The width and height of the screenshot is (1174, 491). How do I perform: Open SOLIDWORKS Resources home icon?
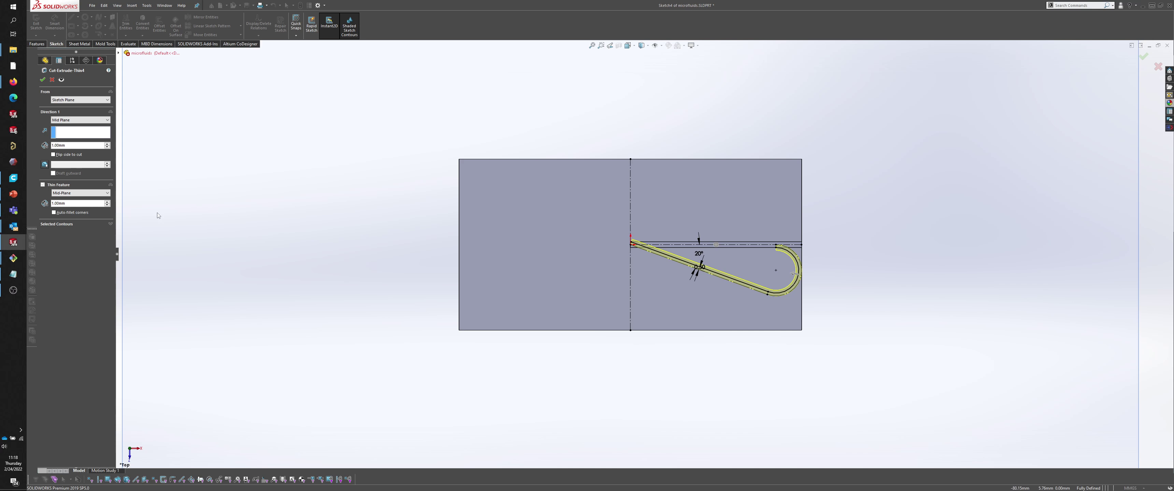1170,71
